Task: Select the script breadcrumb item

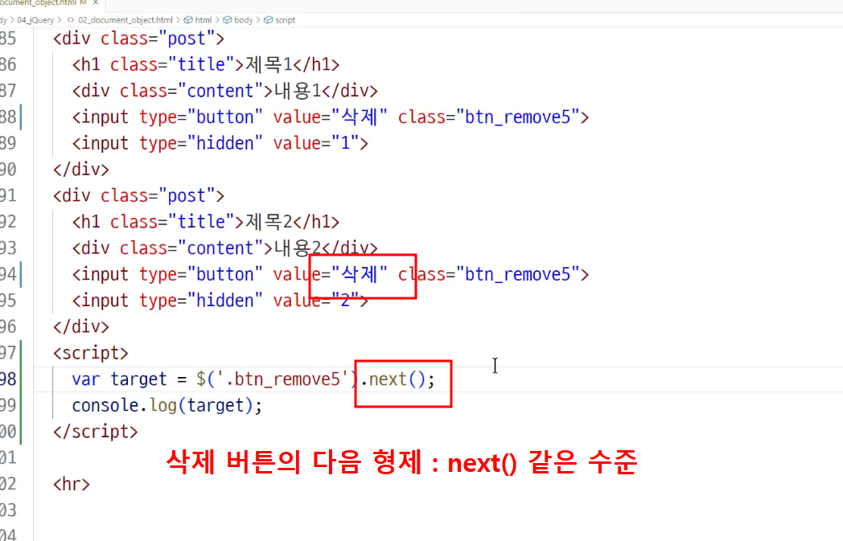Action: click(285, 20)
